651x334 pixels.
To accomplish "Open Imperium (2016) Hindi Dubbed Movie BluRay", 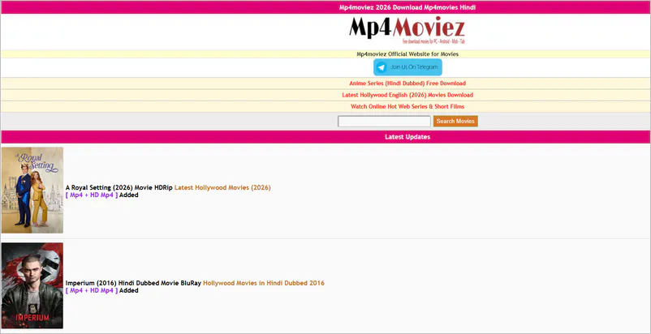I will tap(133, 283).
